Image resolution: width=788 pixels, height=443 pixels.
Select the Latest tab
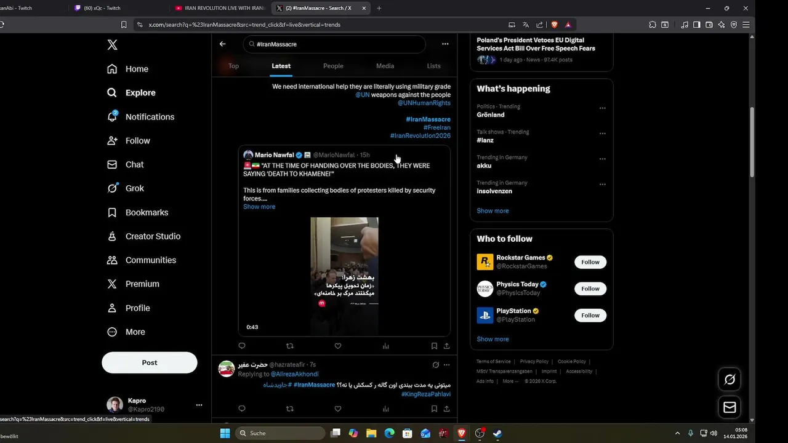coord(281,66)
